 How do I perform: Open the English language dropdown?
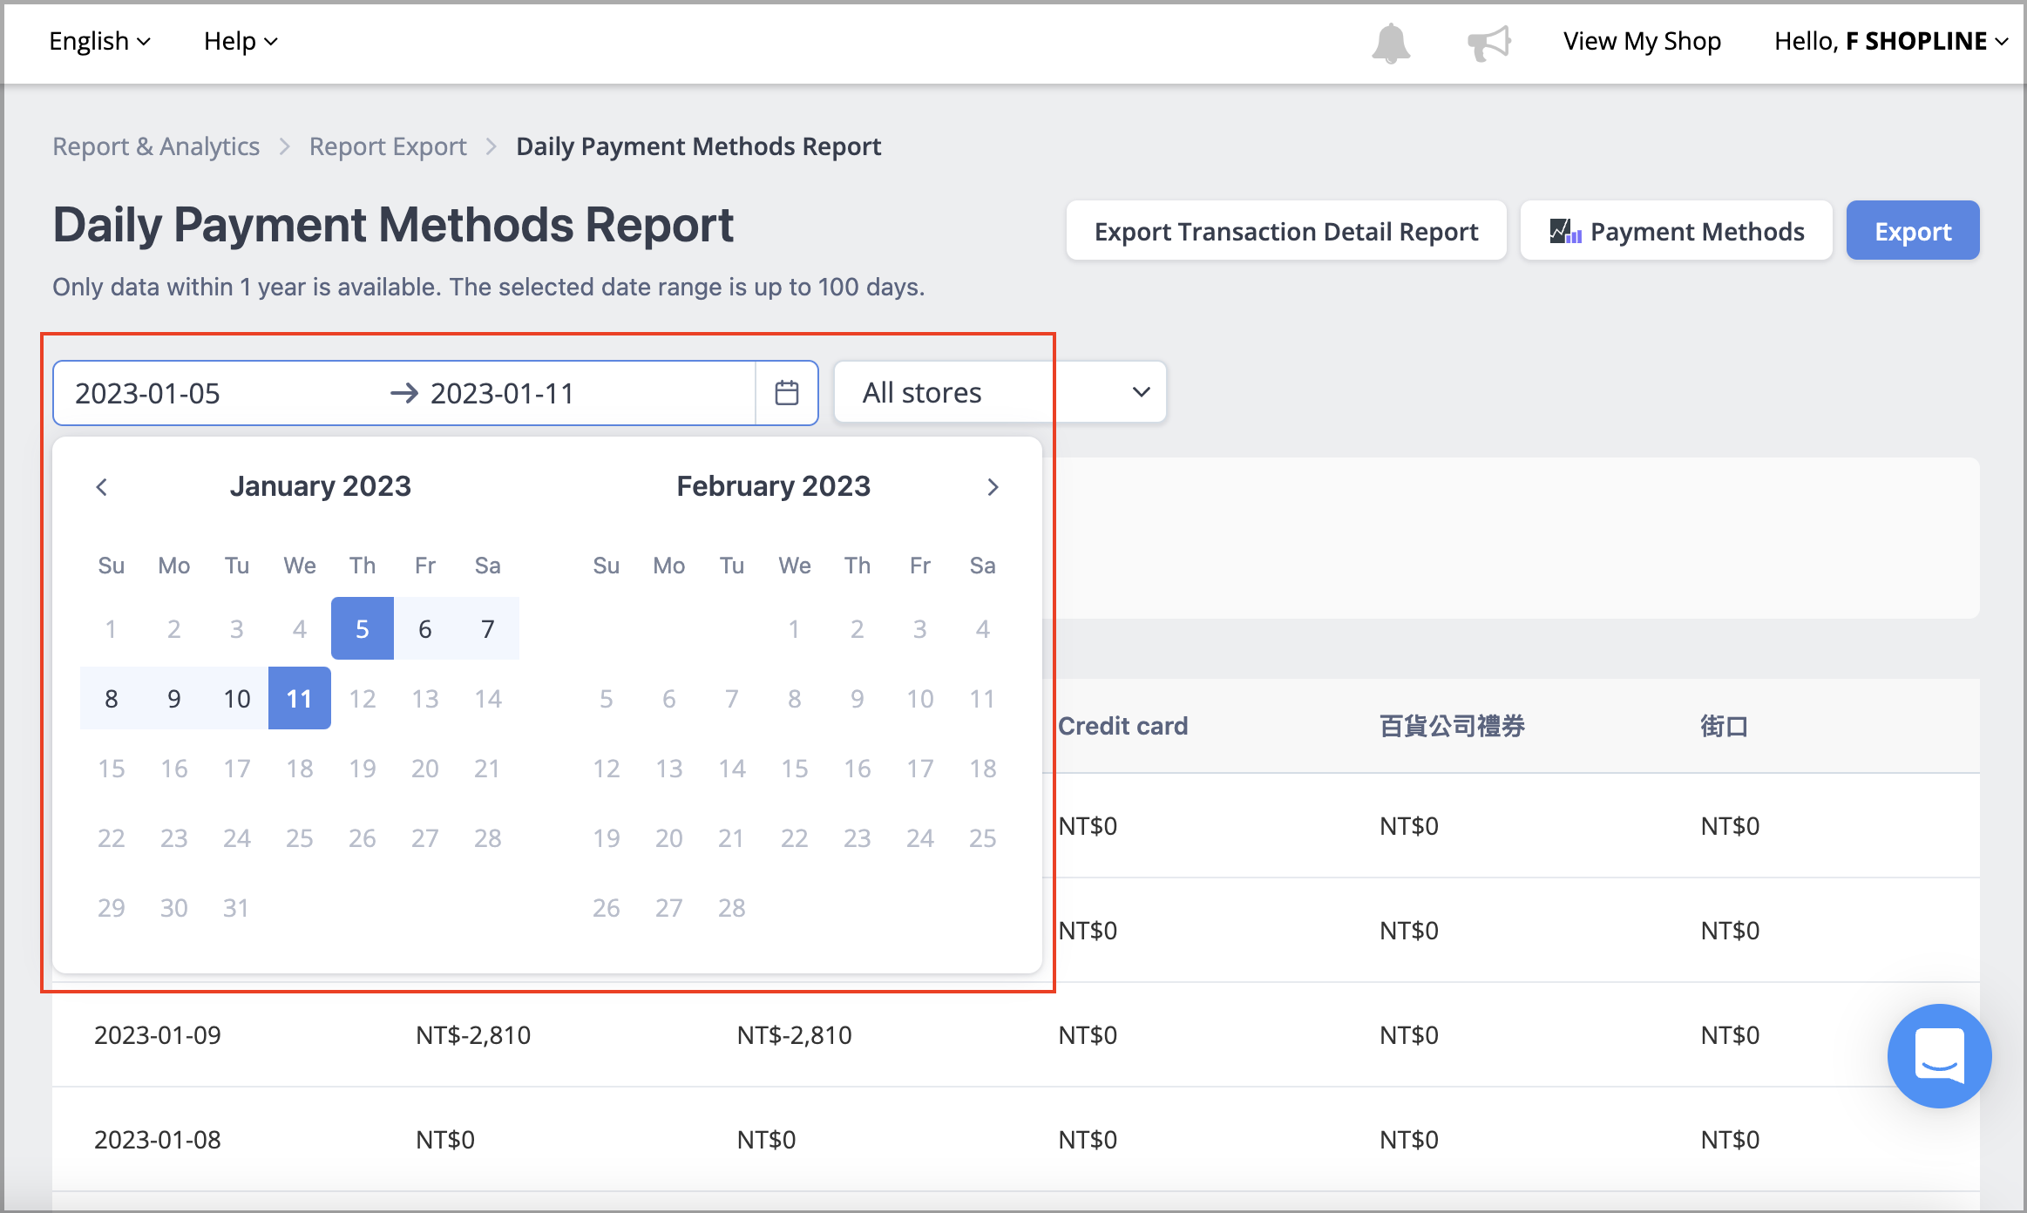click(99, 41)
